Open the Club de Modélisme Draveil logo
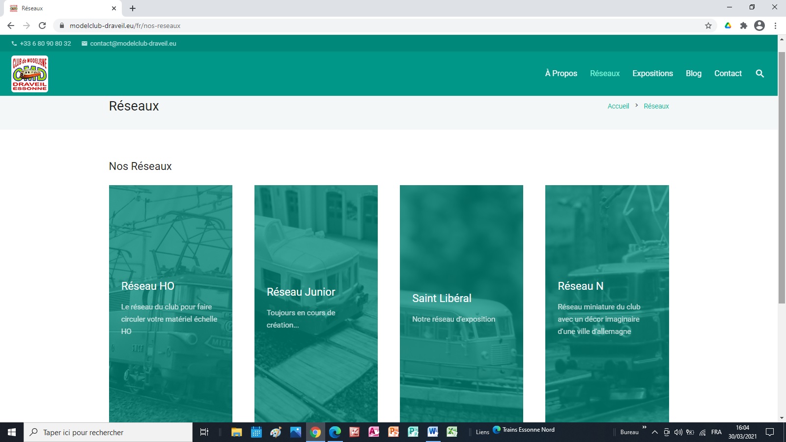The image size is (786, 442). point(29,74)
